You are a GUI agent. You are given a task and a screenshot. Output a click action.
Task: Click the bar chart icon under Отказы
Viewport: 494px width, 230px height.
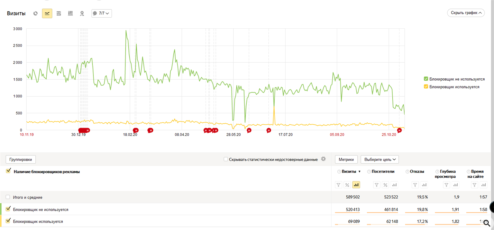424,185
